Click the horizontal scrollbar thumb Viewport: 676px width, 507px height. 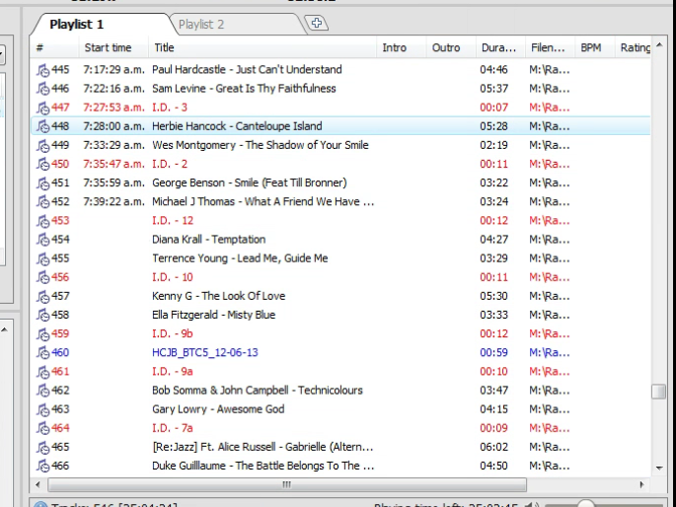point(287,485)
